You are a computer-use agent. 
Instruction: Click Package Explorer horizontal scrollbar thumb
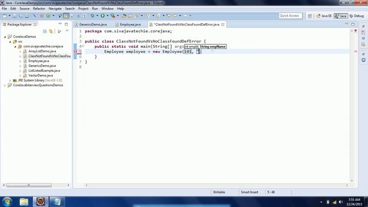click(x=29, y=185)
